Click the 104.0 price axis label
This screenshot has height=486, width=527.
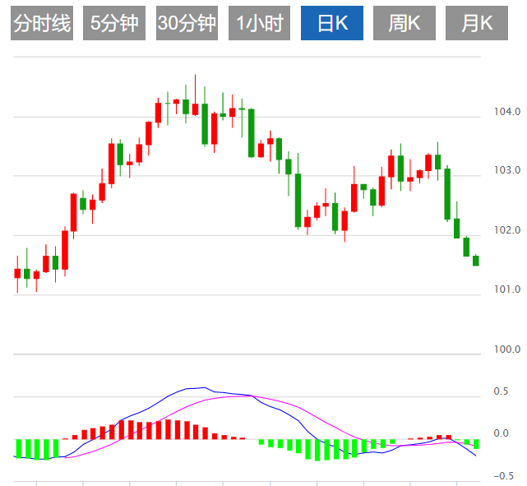(x=507, y=112)
